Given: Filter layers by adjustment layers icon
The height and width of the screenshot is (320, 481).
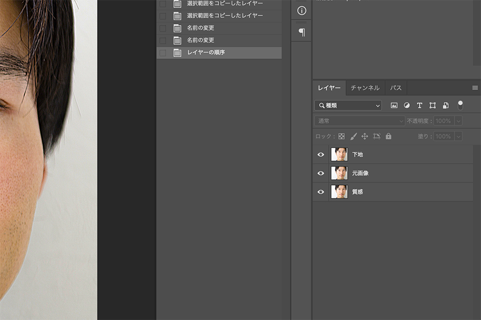Looking at the screenshot, I should click(x=407, y=105).
